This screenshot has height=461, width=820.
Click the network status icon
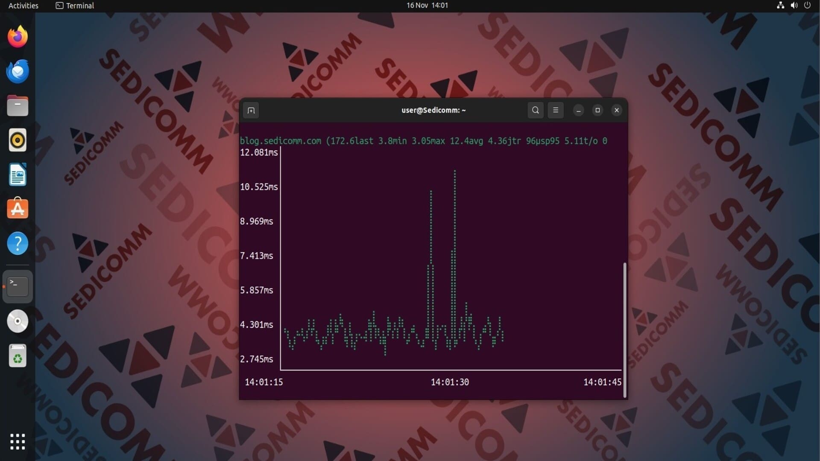780,6
